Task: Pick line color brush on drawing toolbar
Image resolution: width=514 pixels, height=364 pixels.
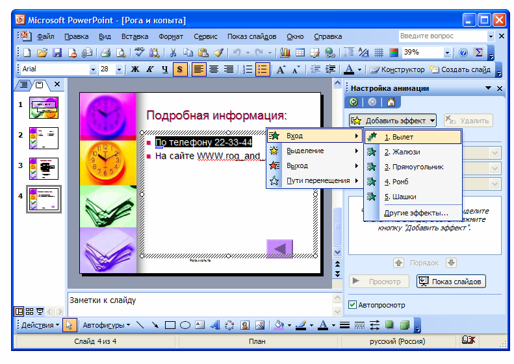Action: [301, 325]
